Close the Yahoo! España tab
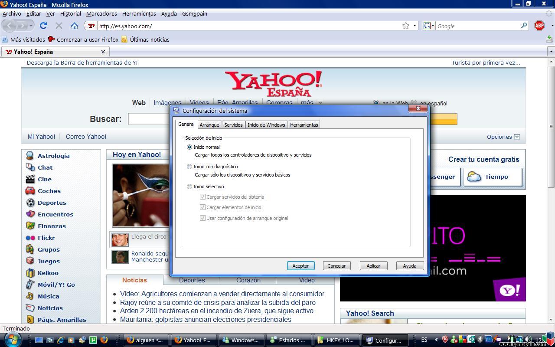Viewport: 555px width, 347px height. (x=103, y=52)
